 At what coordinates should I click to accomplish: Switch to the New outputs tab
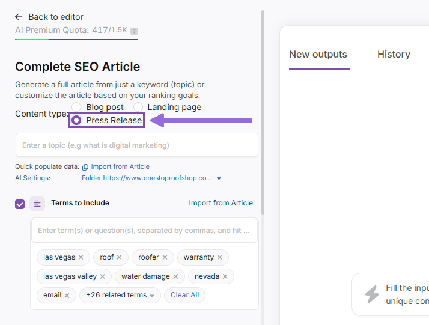pos(318,55)
